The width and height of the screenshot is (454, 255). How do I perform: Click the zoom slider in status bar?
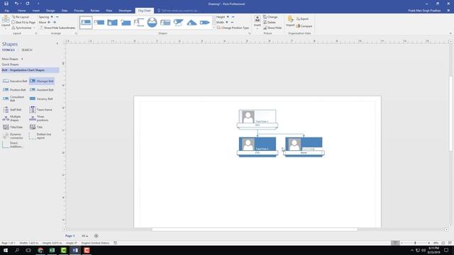tap(415, 243)
